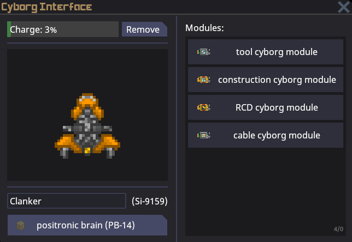Click the orange cyborg sprite preview
The image size is (352, 242).
pyautogui.click(x=87, y=124)
